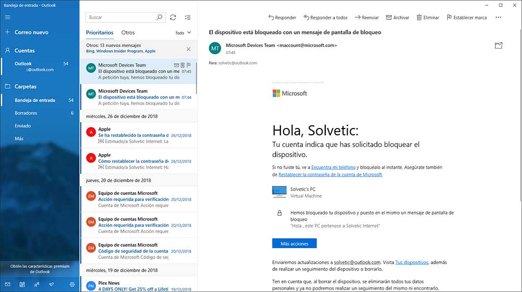This screenshot has width=522, height=292.
Task: Enter selection mode via checklist icon
Action: pos(188,17)
